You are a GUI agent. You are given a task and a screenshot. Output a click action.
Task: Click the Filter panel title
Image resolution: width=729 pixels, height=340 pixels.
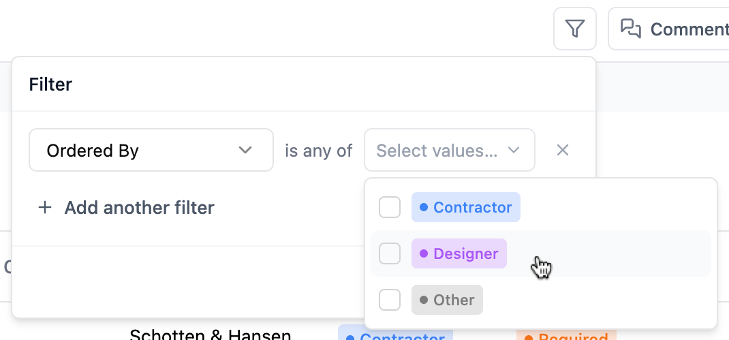(x=50, y=84)
